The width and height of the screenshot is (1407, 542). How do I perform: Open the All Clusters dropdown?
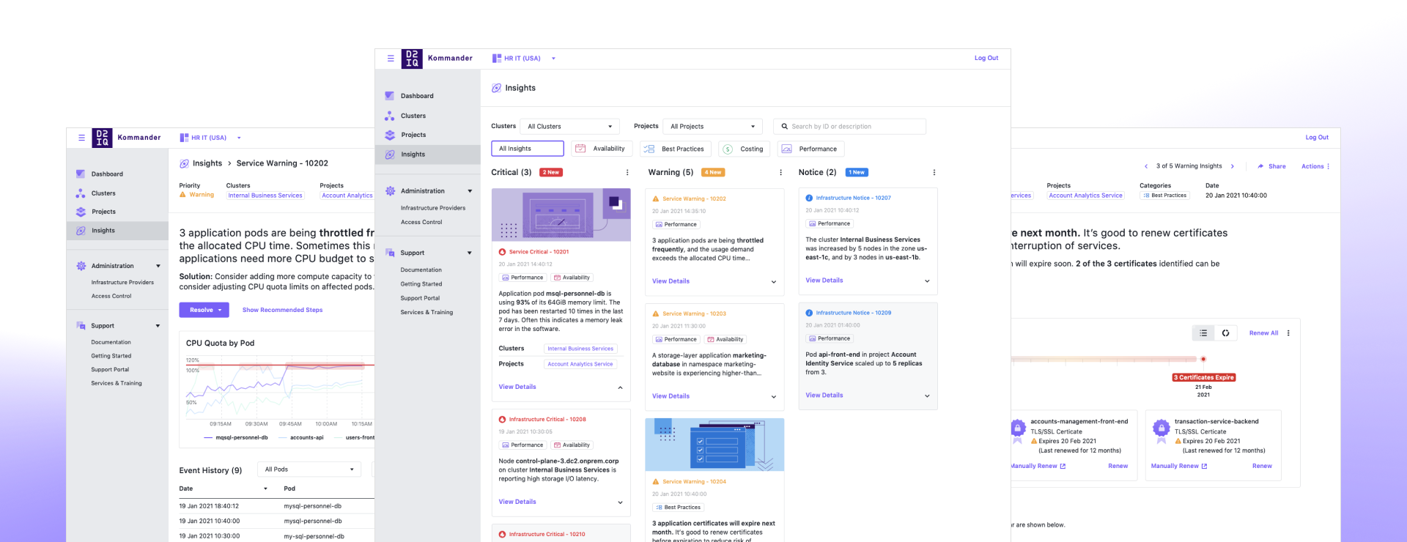[569, 127]
